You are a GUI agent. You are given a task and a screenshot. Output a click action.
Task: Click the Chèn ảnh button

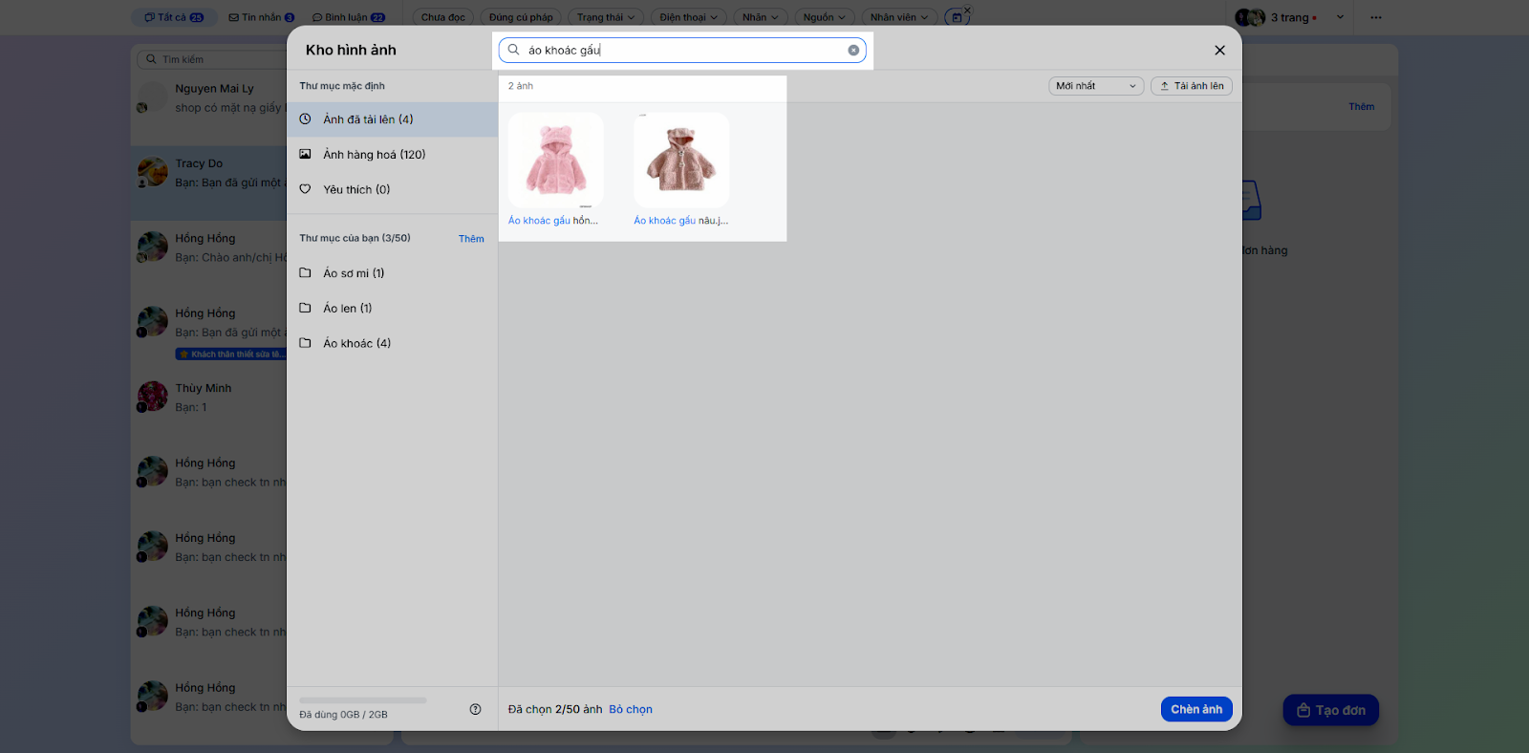pos(1196,709)
